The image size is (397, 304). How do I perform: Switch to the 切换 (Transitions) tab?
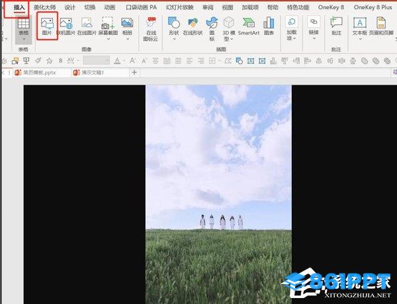click(x=90, y=7)
